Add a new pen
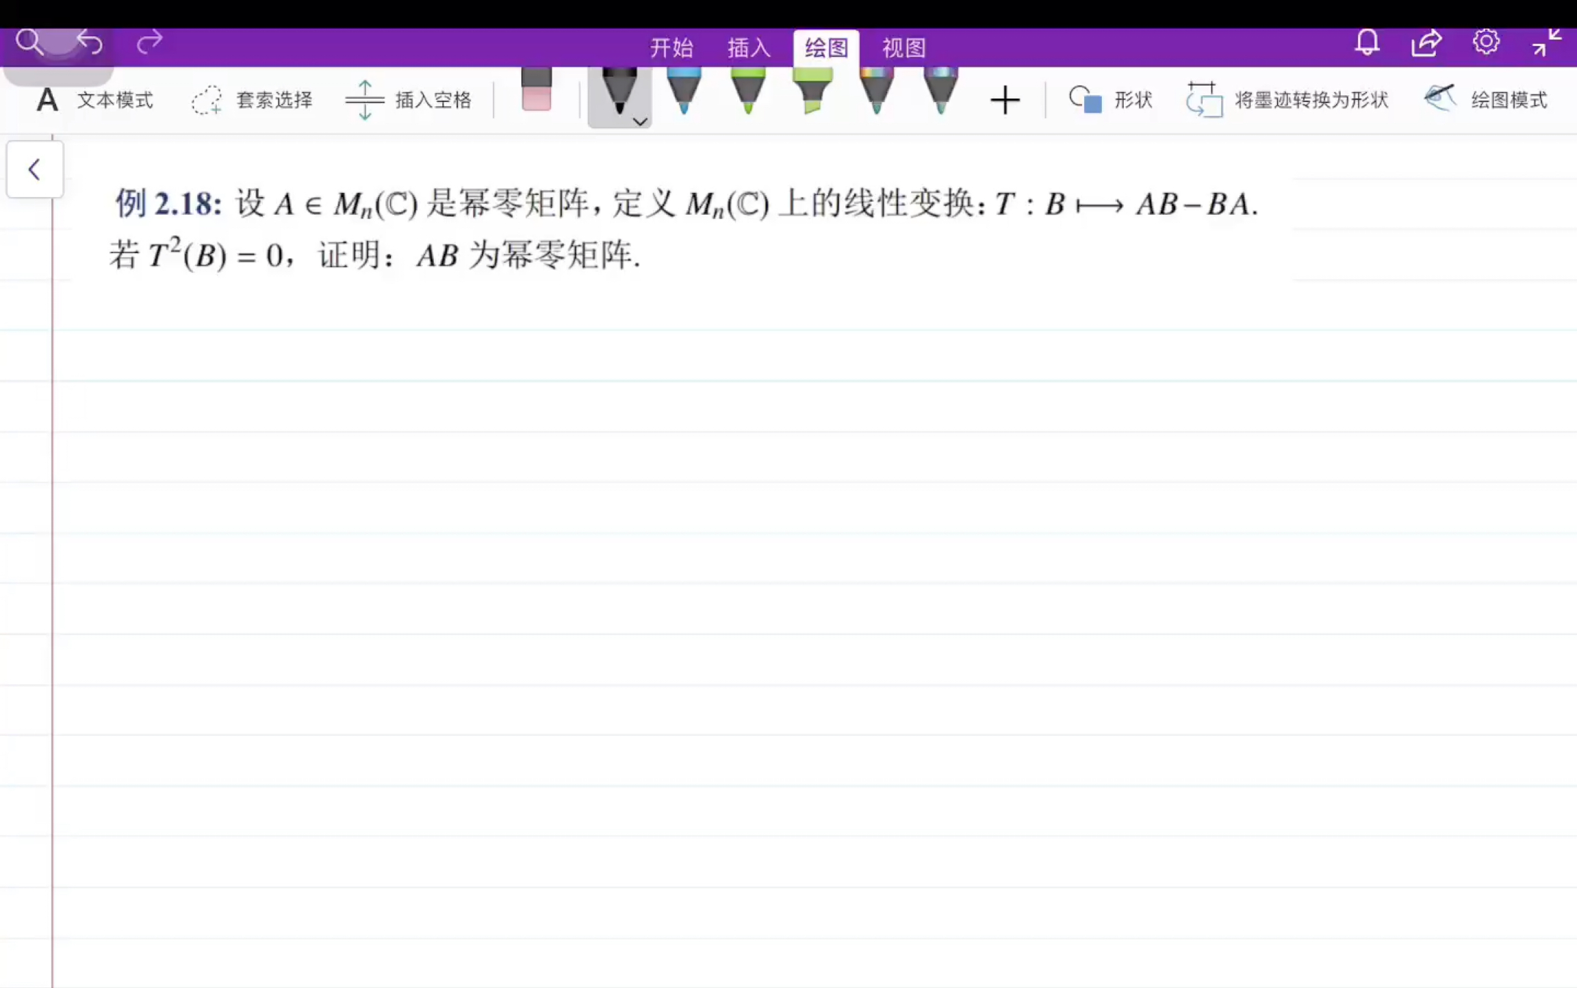The height and width of the screenshot is (988, 1577). coord(1005,101)
